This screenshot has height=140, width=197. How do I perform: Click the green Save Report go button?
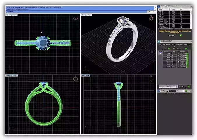186,49
